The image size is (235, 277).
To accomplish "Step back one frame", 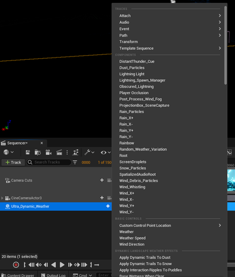I will point(46,265).
